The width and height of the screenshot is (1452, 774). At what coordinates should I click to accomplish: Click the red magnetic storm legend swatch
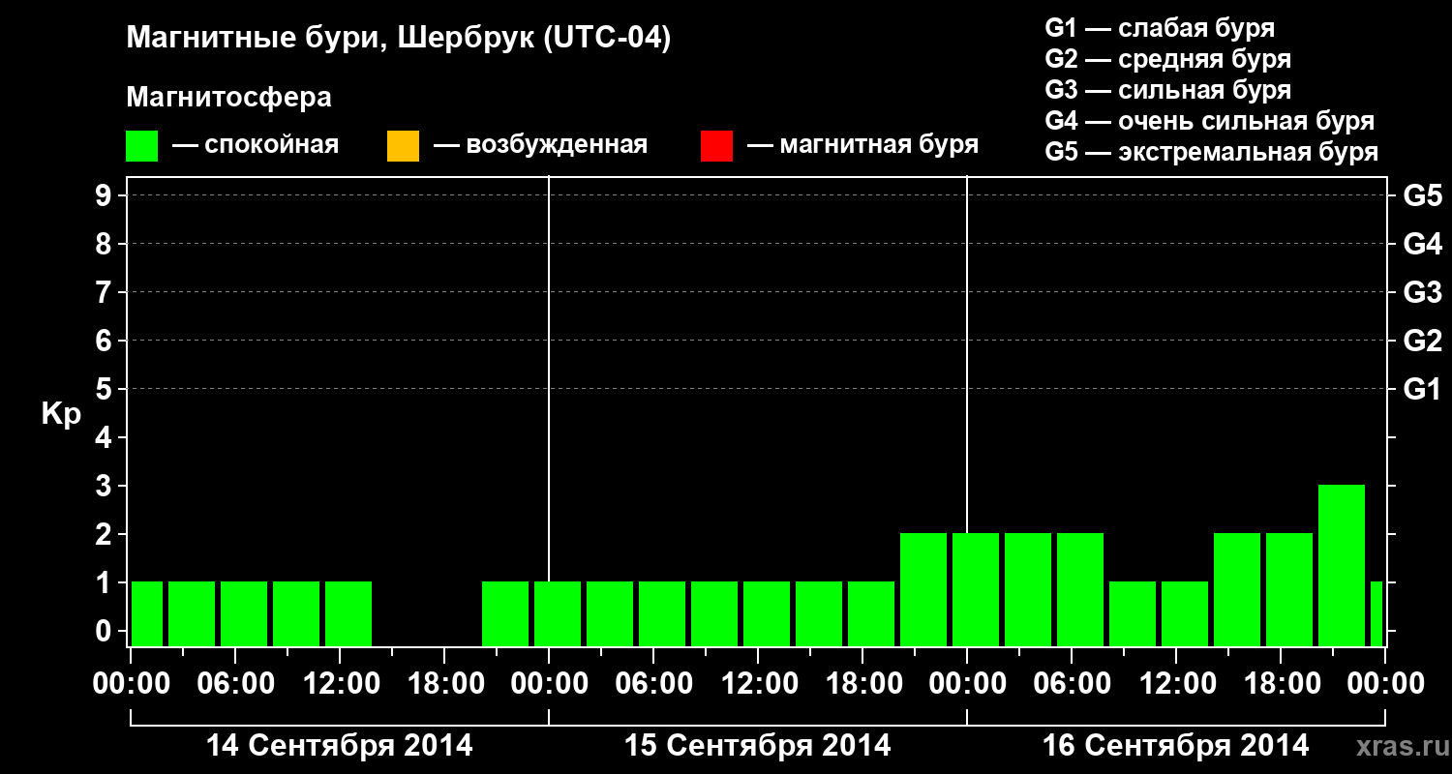coord(716,146)
